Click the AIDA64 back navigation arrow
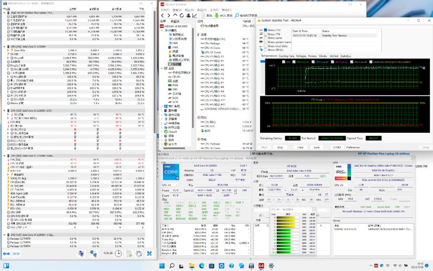Image resolution: width=433 pixels, height=271 pixels. 163,15
